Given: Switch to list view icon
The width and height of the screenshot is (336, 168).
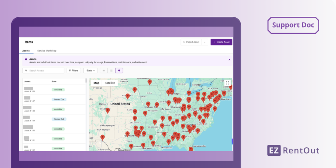Looking at the screenshot, I should click(104, 71).
